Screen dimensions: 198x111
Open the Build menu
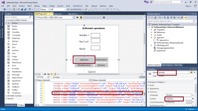29,6
